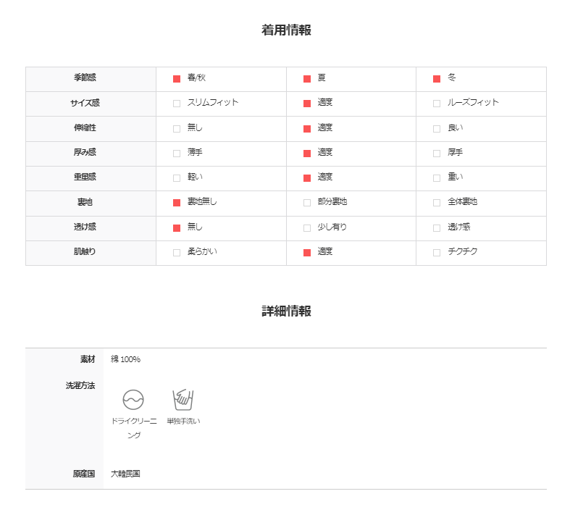Image resolution: width=570 pixels, height=507 pixels.
Task: Check the 透け感 option box in last column
Action: click(437, 228)
